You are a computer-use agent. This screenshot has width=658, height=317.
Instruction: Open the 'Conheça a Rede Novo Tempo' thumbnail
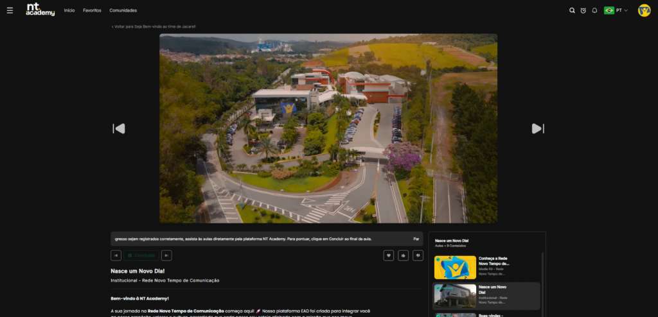[x=455, y=268]
